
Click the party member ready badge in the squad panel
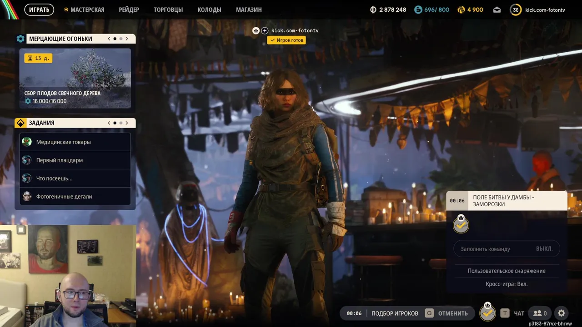(x=461, y=224)
